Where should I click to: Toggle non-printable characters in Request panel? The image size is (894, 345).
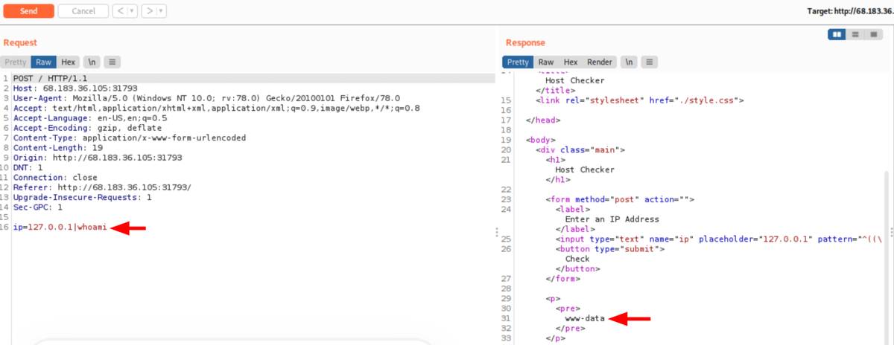[x=92, y=62]
